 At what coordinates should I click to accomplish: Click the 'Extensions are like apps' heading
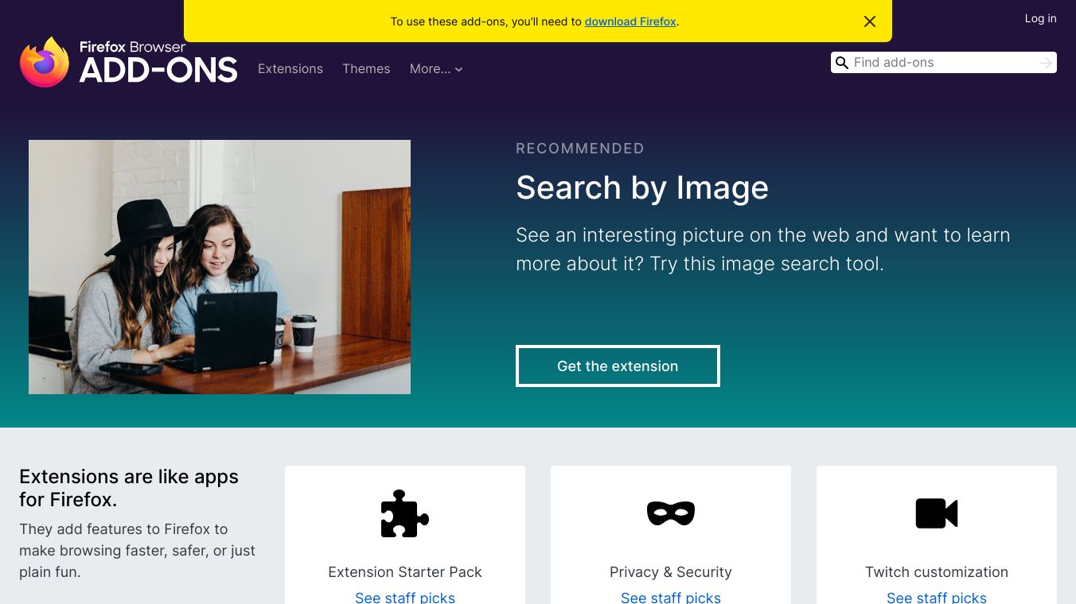pos(129,488)
